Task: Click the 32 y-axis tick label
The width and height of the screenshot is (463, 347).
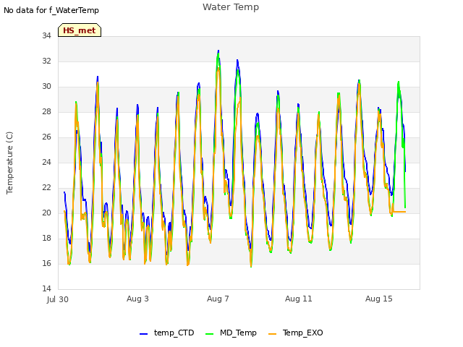Action: click(46, 61)
